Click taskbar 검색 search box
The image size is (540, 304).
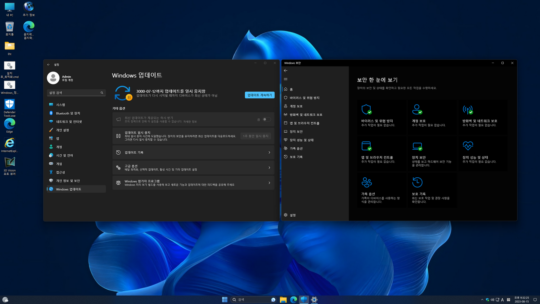(254, 299)
